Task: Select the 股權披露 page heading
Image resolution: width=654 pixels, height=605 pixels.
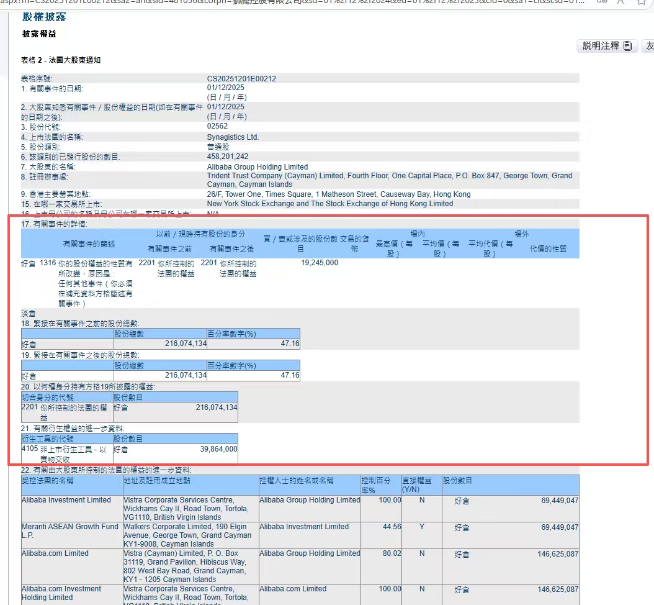Action: (x=44, y=17)
